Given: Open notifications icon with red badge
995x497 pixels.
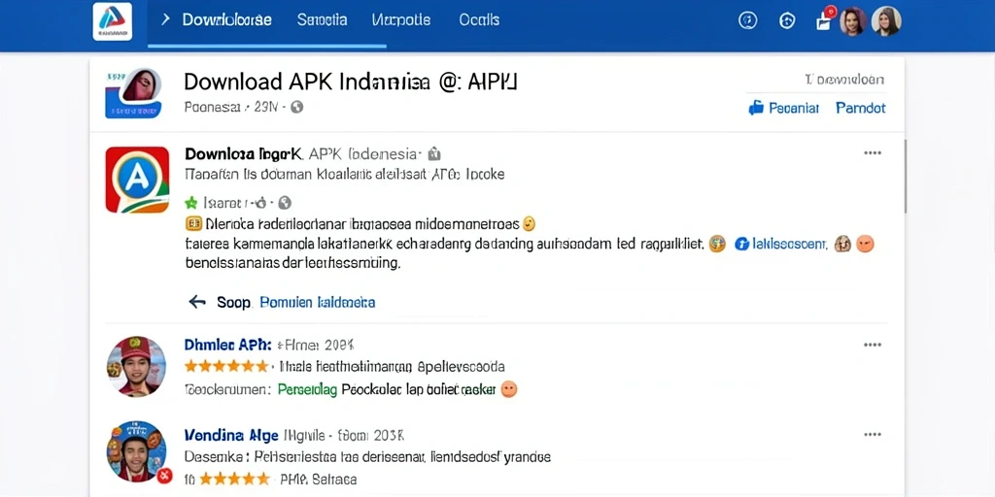Looking at the screenshot, I should (x=824, y=19).
